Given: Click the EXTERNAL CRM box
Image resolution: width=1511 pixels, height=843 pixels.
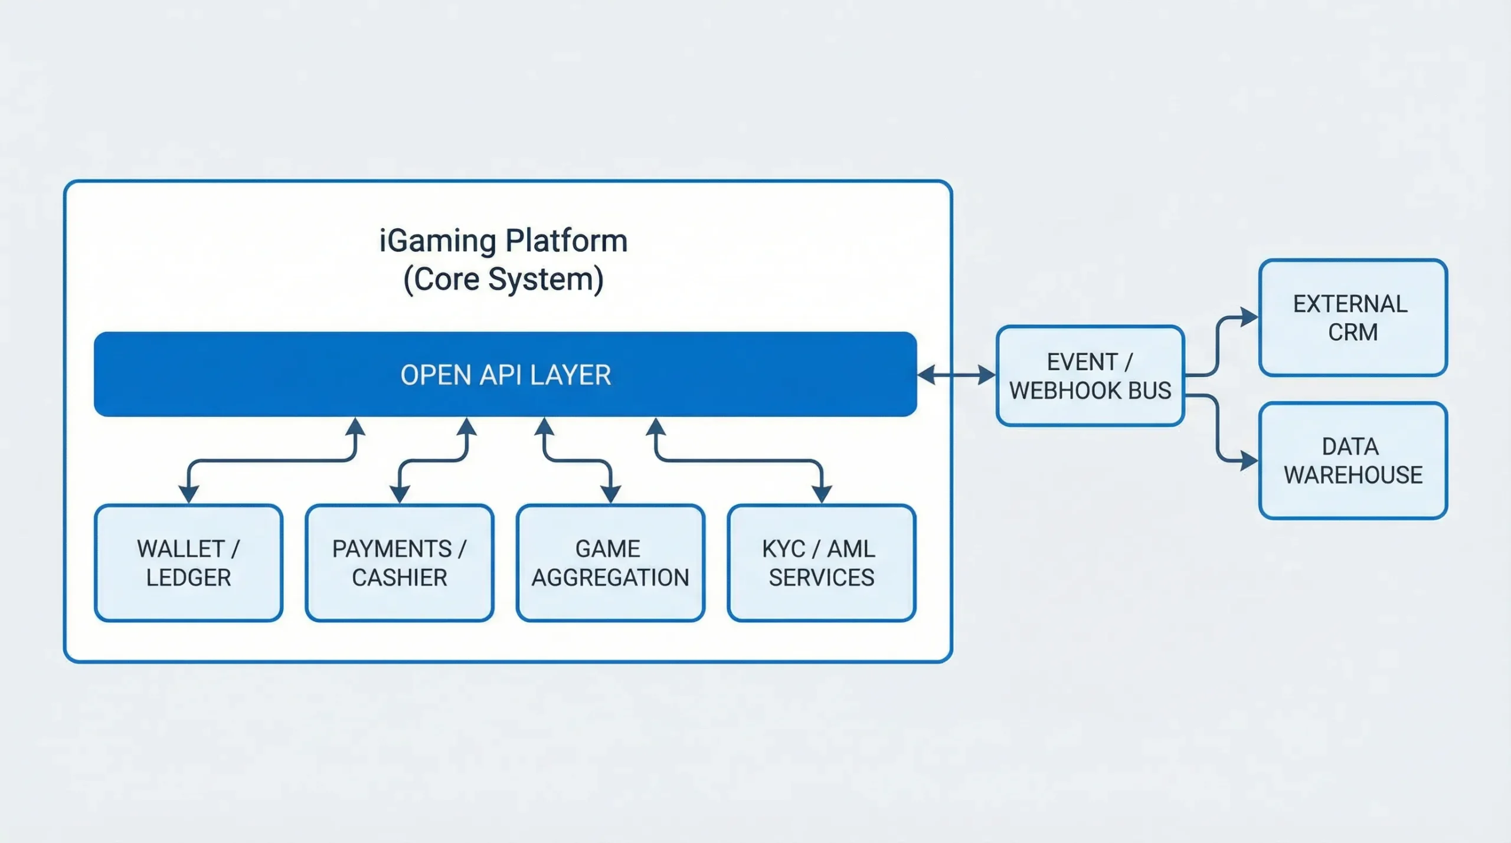Looking at the screenshot, I should click(1353, 317).
